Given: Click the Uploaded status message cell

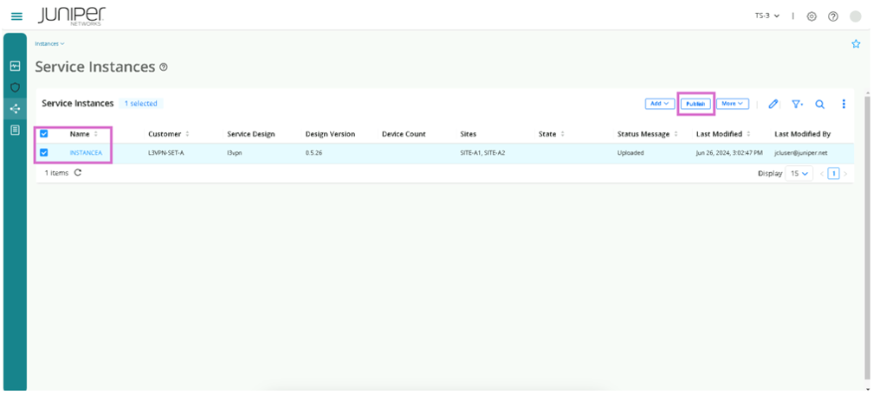Looking at the screenshot, I should (630, 152).
